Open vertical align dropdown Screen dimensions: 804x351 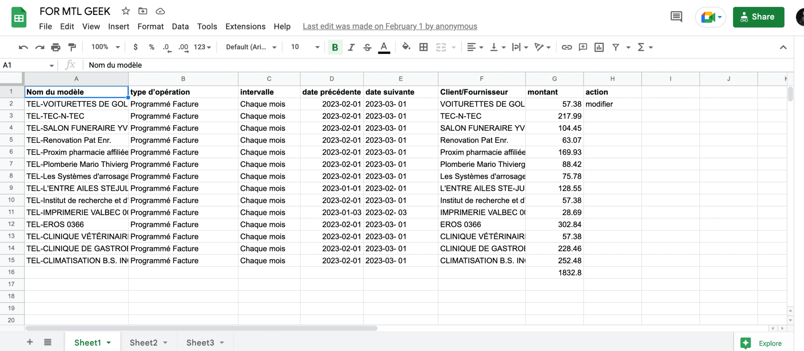point(498,47)
